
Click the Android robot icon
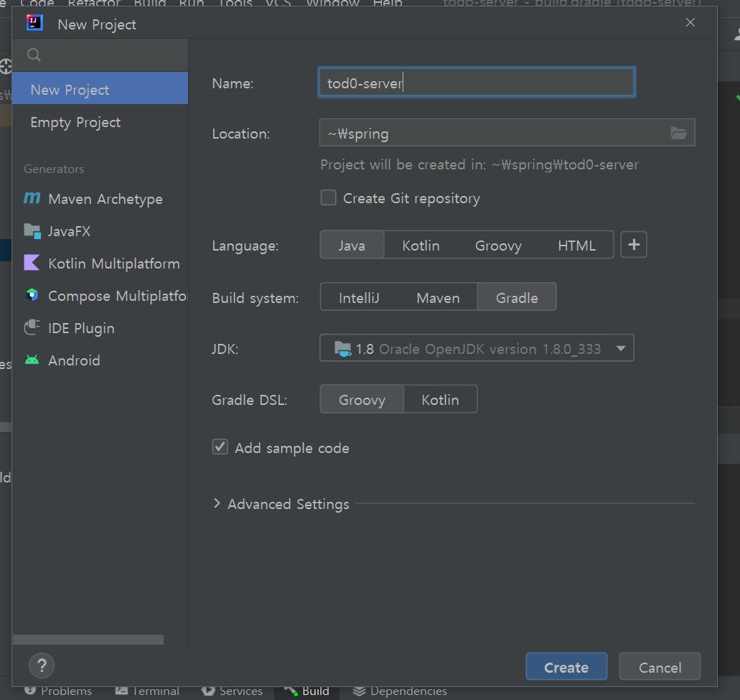tap(32, 360)
